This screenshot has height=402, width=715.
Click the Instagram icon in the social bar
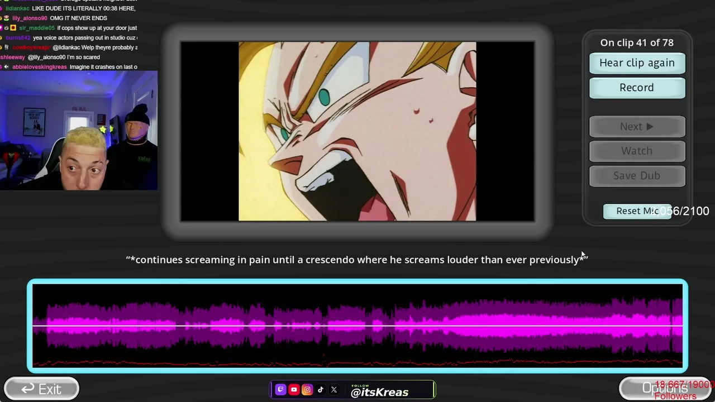[x=307, y=390]
